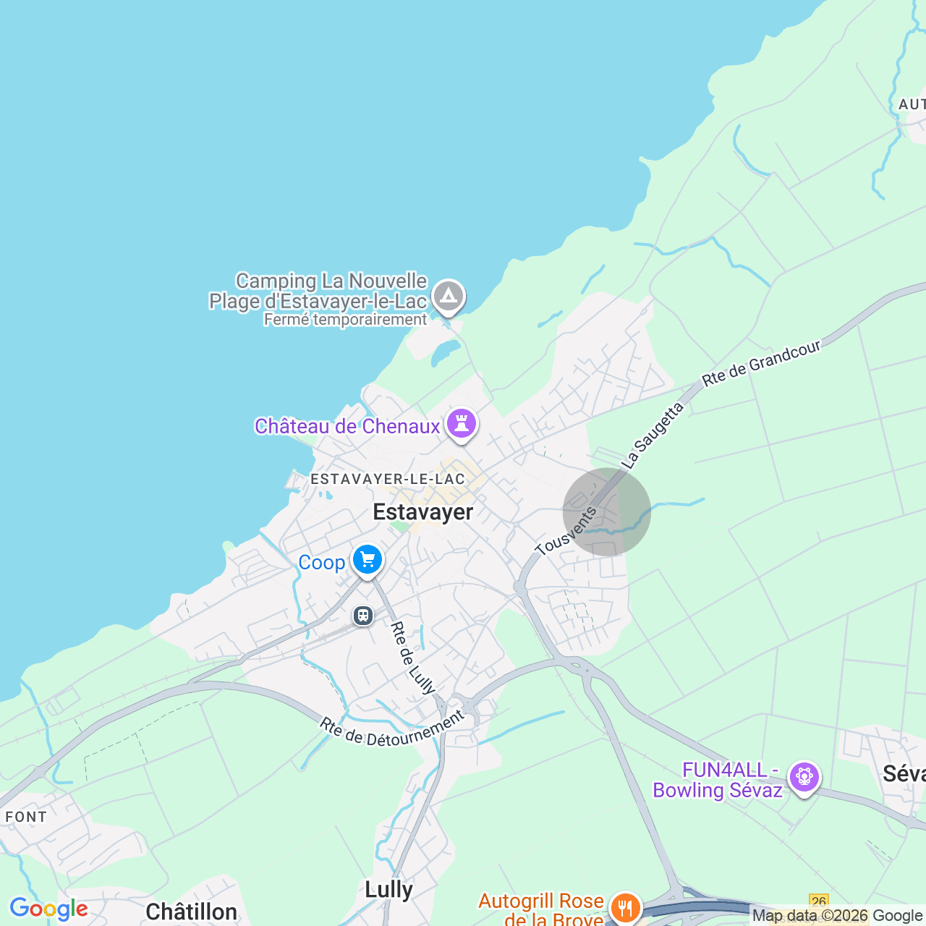Select the Estavayer town label
Image resolution: width=926 pixels, height=926 pixels.
[x=423, y=512]
